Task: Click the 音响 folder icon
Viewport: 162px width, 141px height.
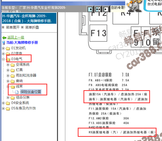Action: (13, 81)
